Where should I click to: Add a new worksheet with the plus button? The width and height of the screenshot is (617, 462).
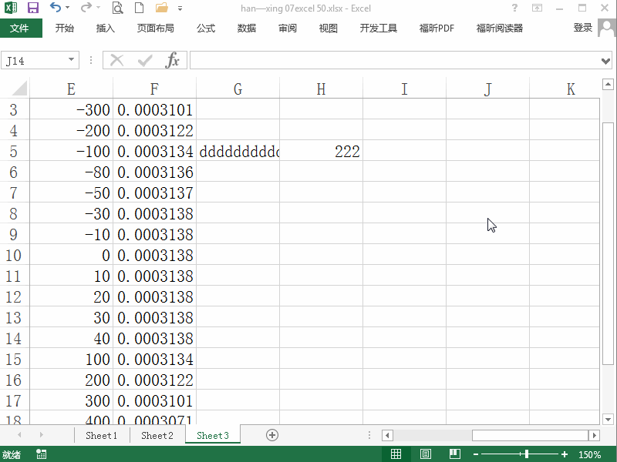(x=271, y=435)
